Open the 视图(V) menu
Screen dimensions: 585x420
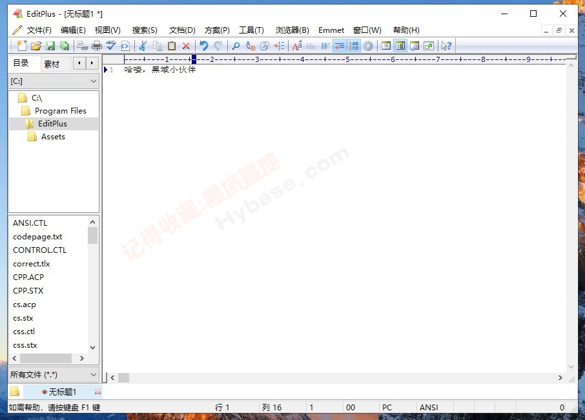[x=107, y=30]
